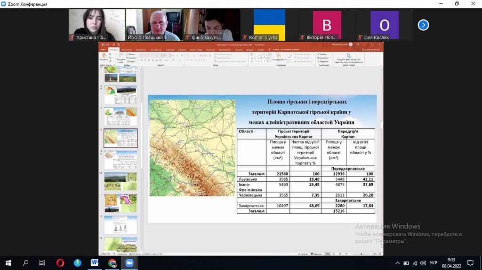Open Task View on the taskbar
The image size is (482, 270).
42,262
